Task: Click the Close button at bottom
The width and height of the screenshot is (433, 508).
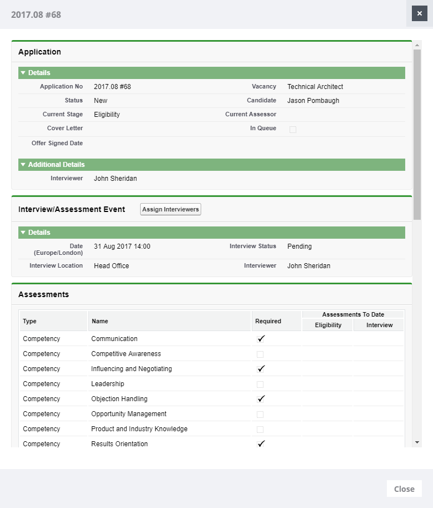Action: (x=404, y=489)
